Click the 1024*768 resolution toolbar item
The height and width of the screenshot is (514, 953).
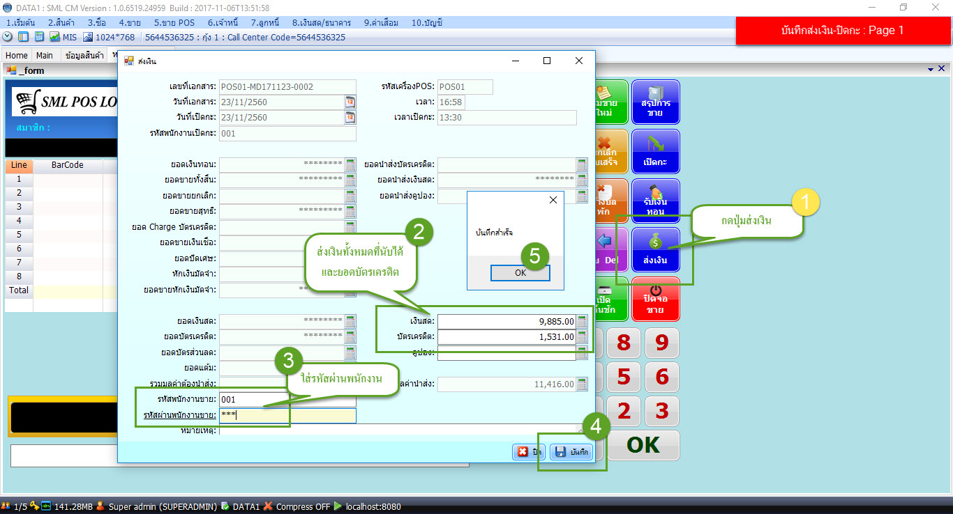pyautogui.click(x=109, y=37)
